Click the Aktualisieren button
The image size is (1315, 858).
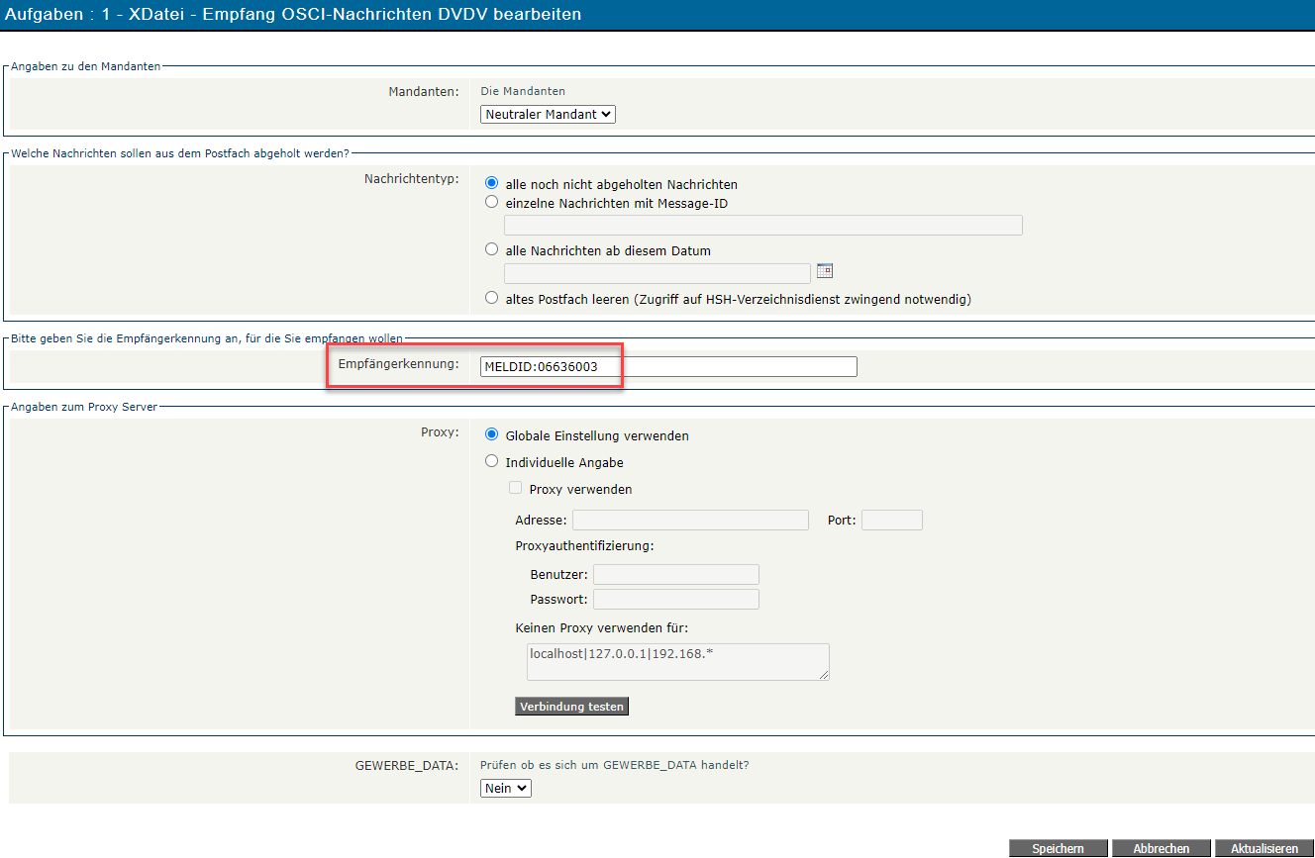(1264, 848)
